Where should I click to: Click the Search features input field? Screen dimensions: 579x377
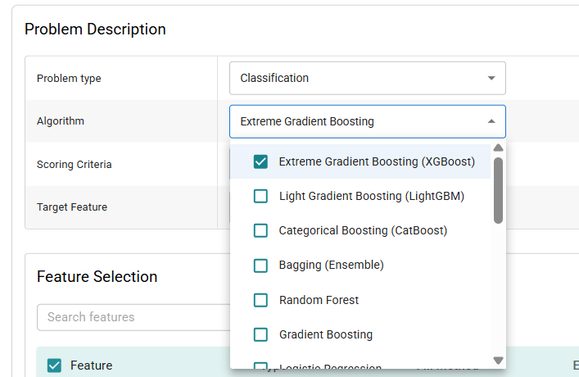point(135,317)
